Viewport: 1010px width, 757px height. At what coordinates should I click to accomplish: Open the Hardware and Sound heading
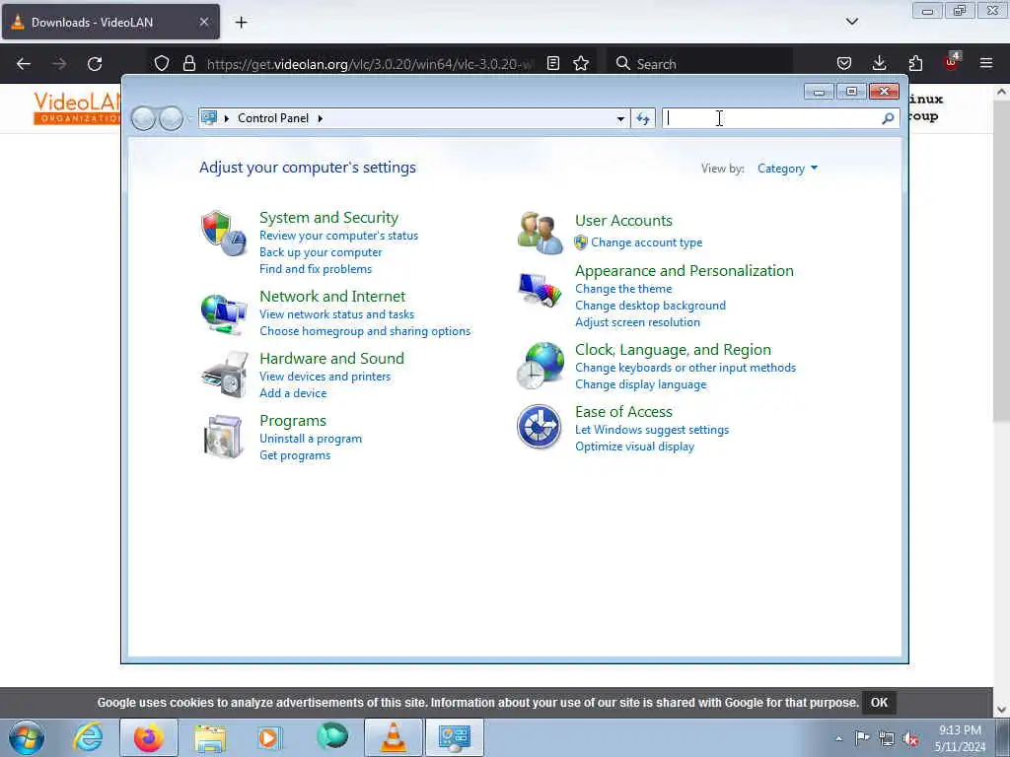(331, 359)
